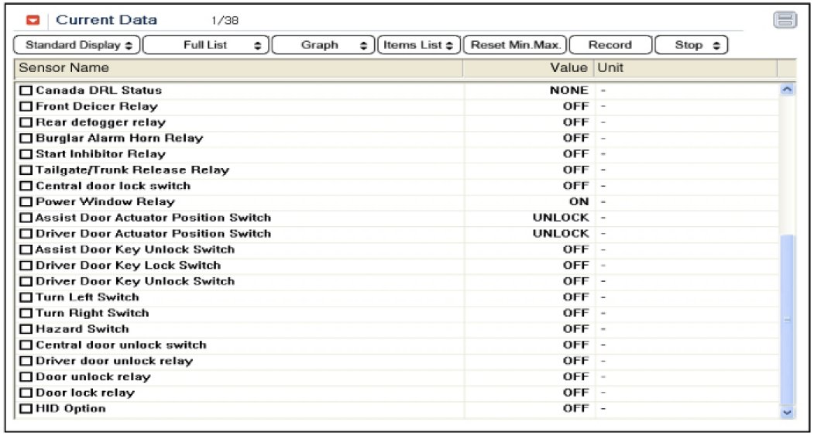Click the Sensor Name column header

pos(239,68)
